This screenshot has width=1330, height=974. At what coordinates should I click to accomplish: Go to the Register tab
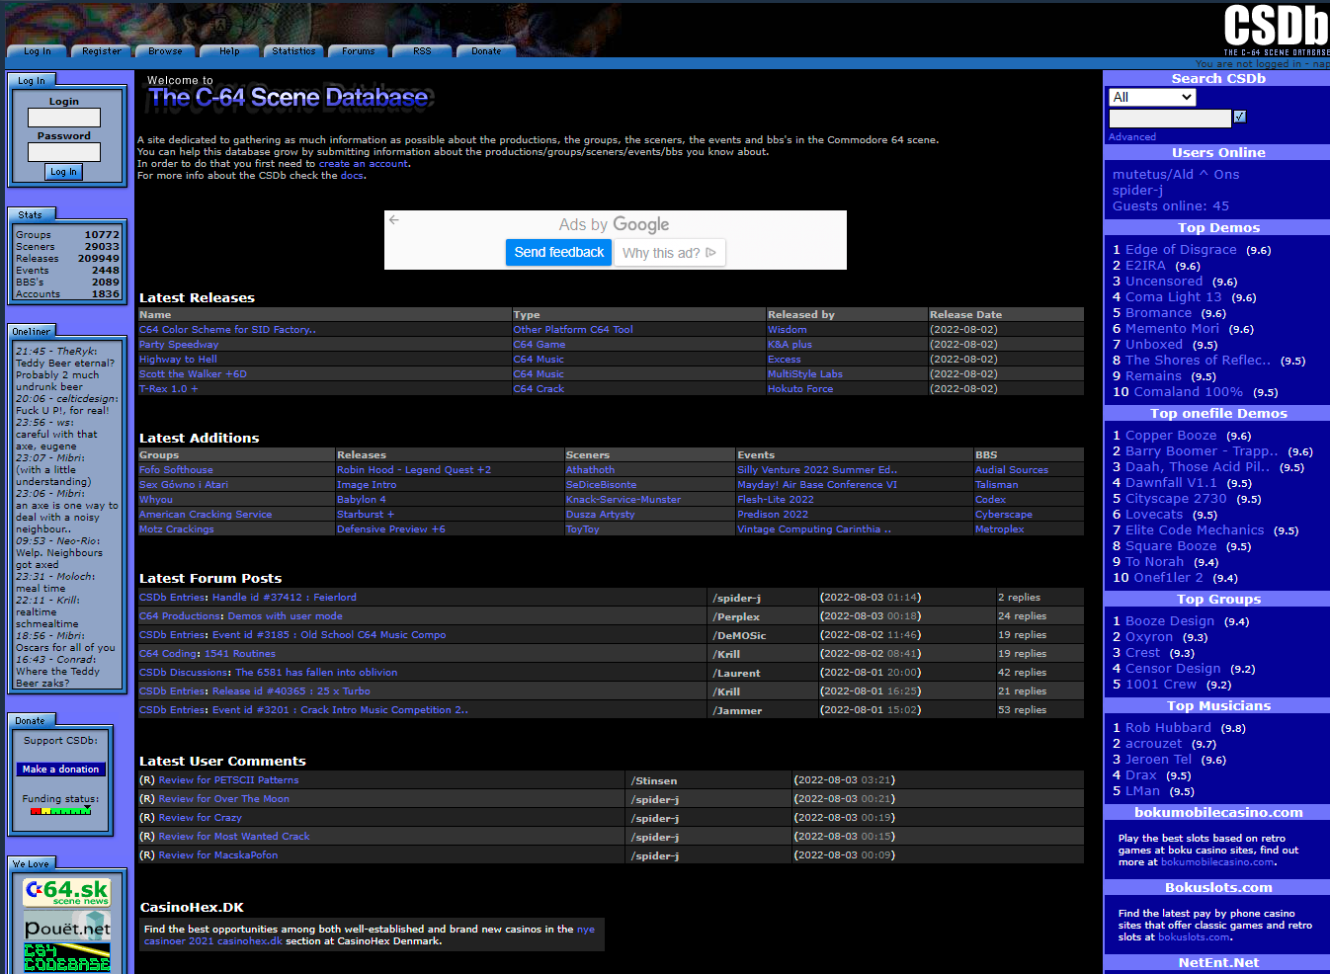click(102, 51)
